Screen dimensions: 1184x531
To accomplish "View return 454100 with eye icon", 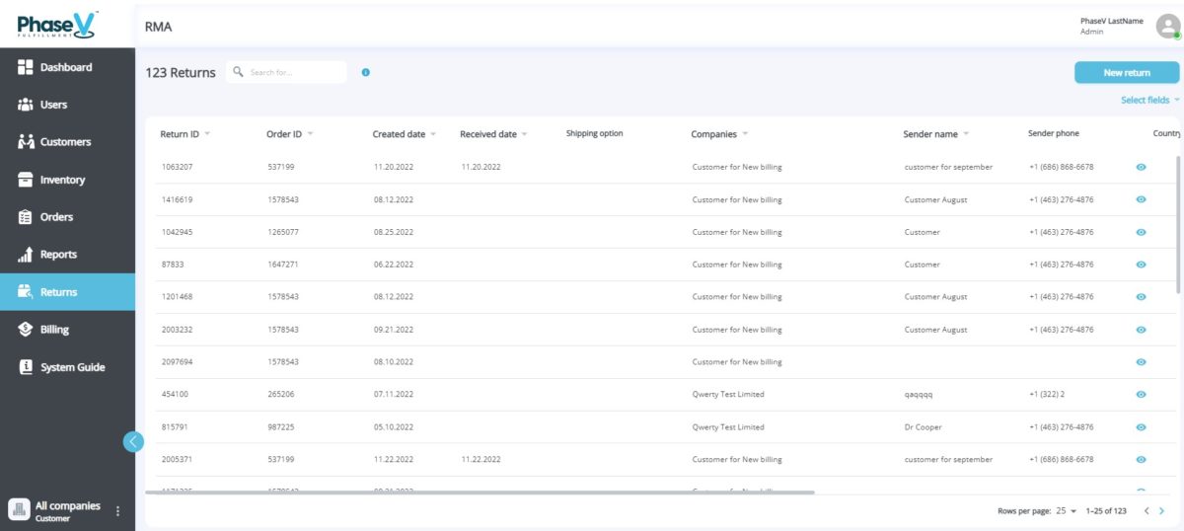I will tap(1141, 395).
